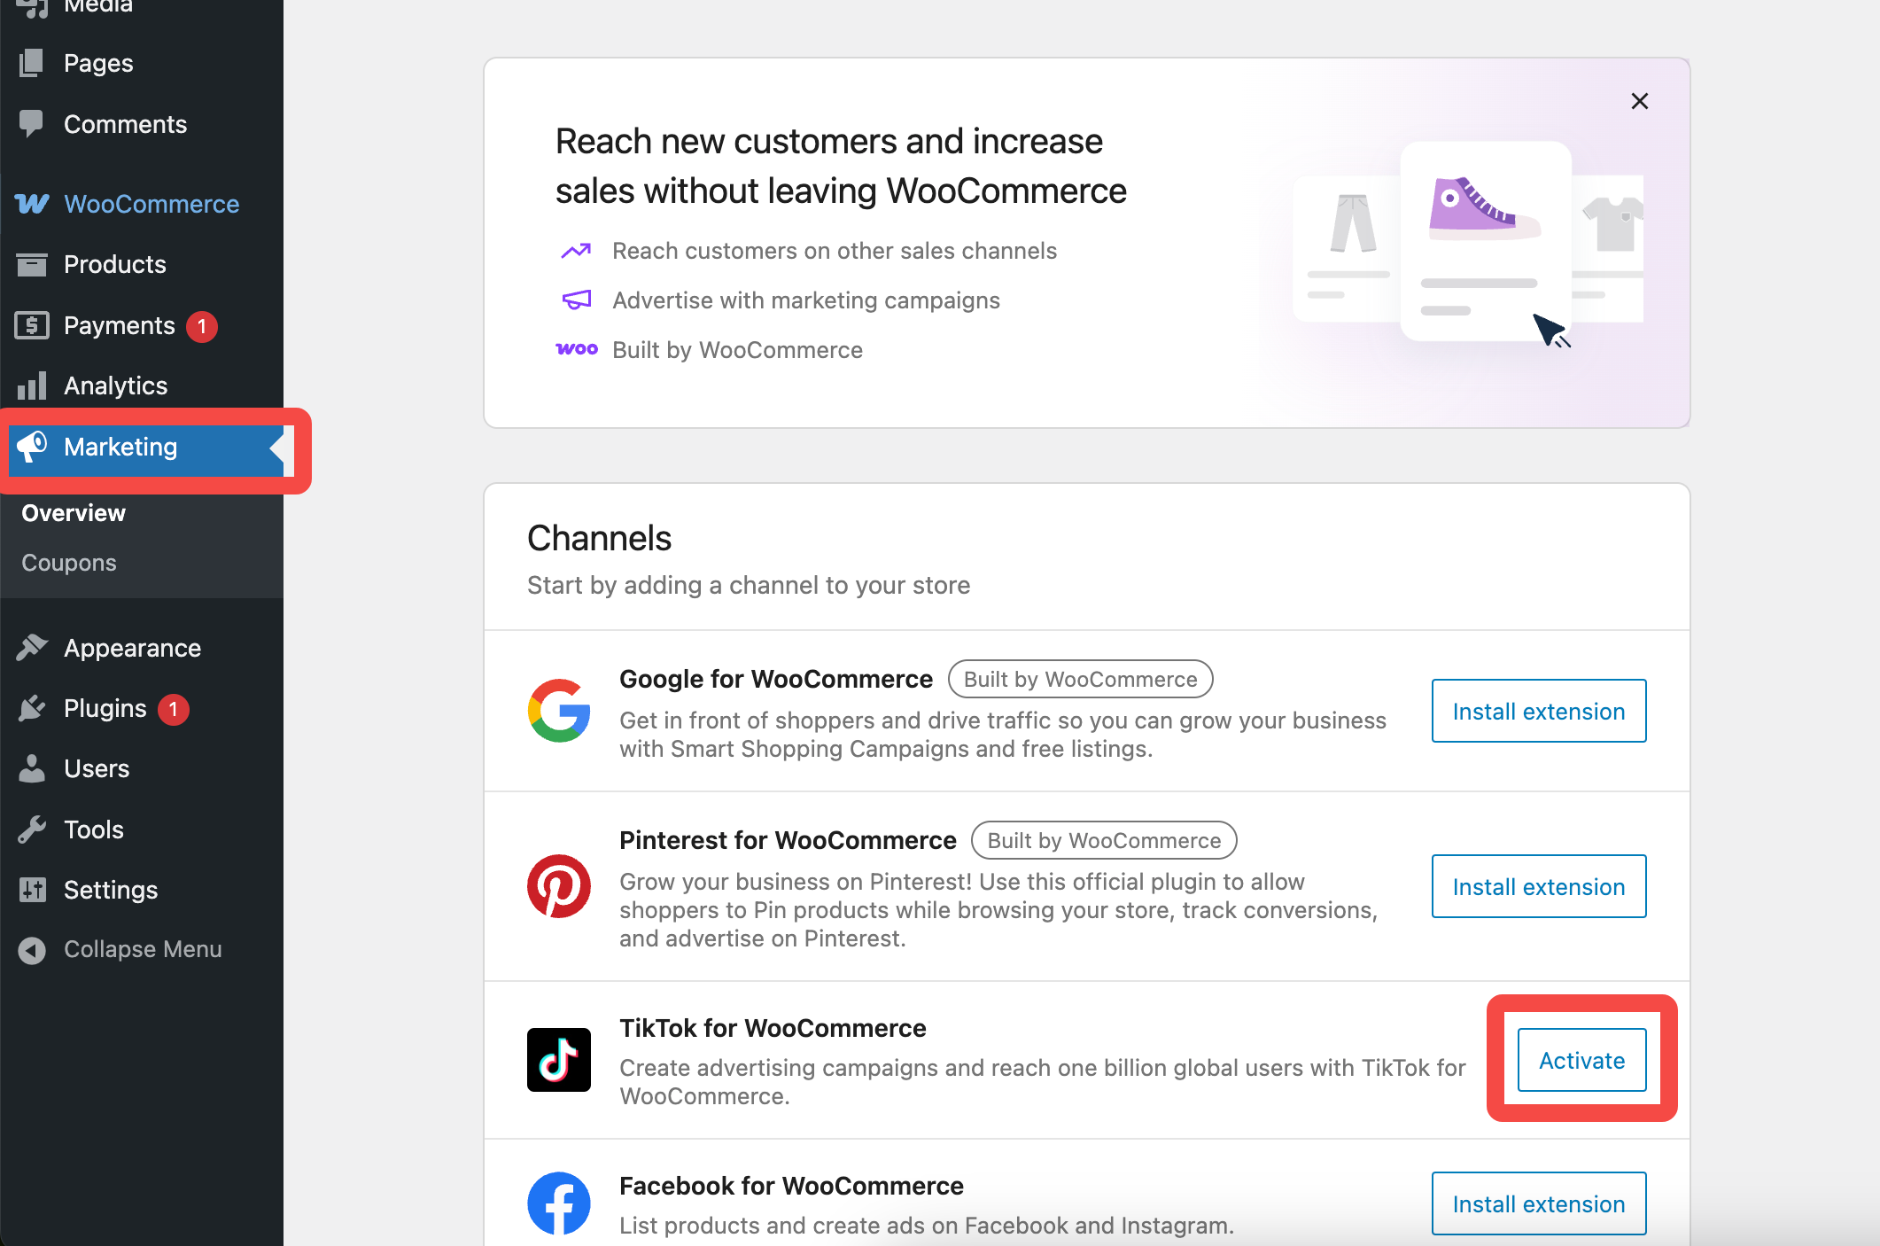Open the WooCommerce menu in sidebar

tap(151, 204)
